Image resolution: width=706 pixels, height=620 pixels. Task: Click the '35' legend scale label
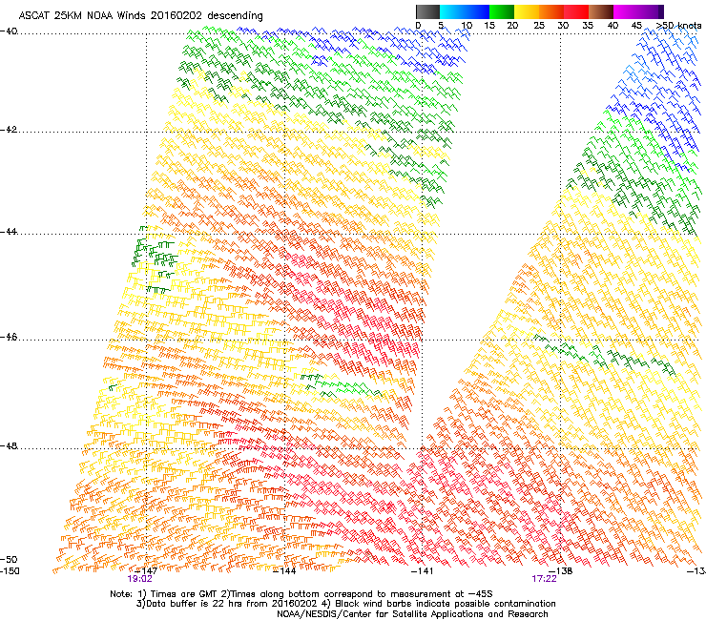coord(588,25)
